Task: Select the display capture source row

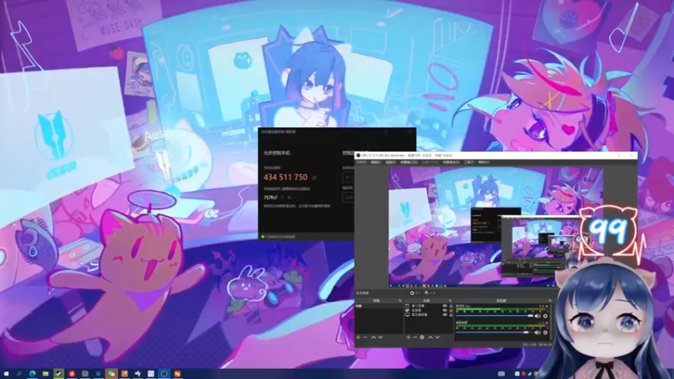Action: pos(429,314)
